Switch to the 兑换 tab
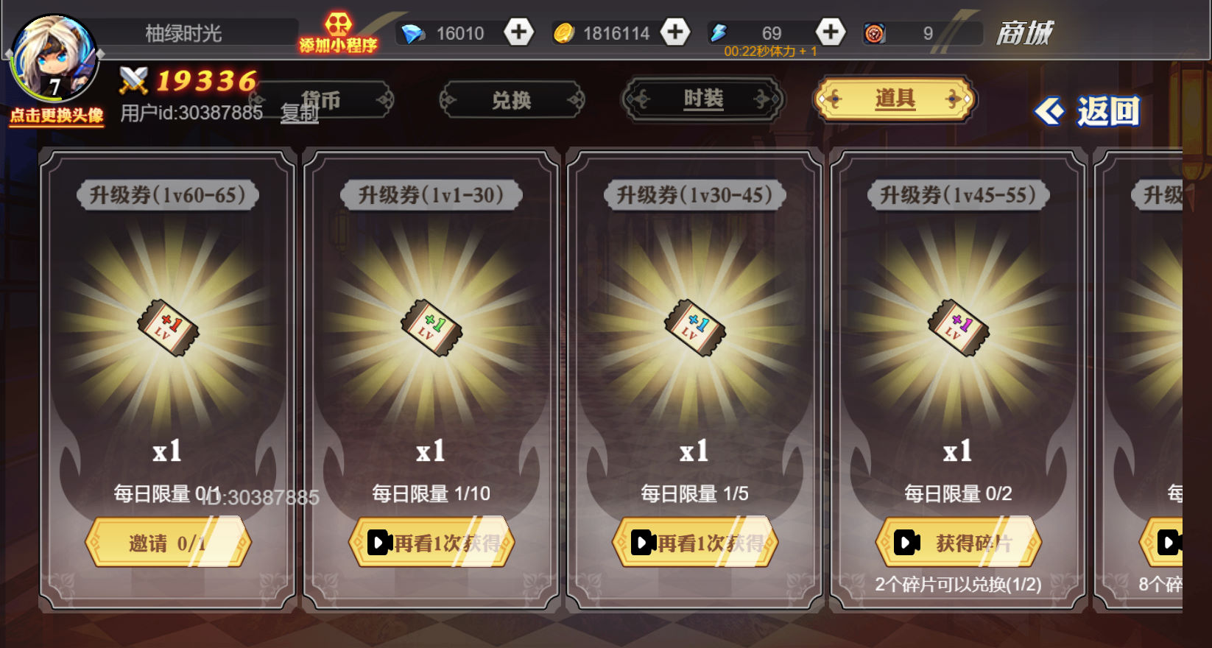Viewport: 1212px width, 648px height. 512,99
